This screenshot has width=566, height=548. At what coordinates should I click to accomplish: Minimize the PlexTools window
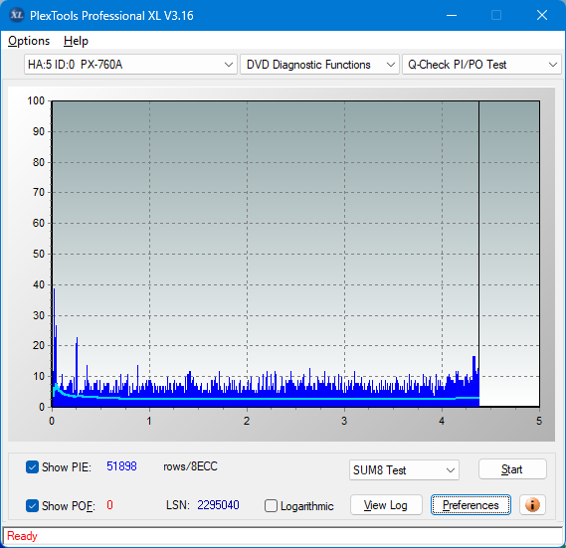point(452,15)
